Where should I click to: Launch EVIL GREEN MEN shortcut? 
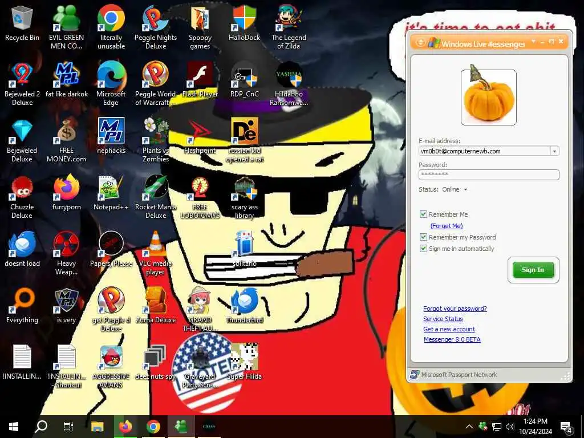[66, 27]
